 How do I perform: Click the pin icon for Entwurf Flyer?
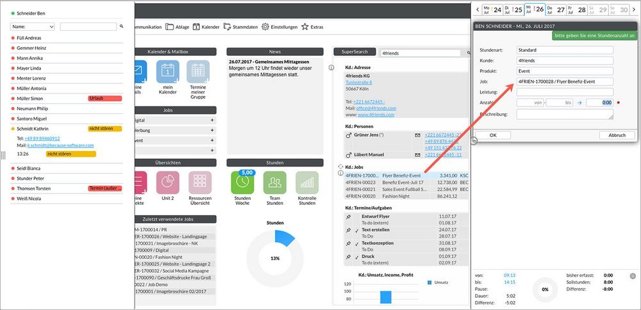[x=348, y=216]
